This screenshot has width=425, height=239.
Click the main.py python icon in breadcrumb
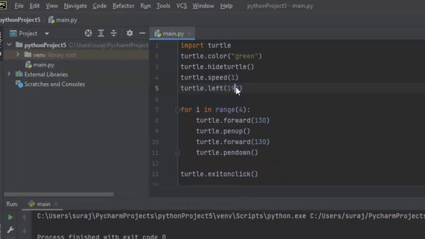click(51, 20)
